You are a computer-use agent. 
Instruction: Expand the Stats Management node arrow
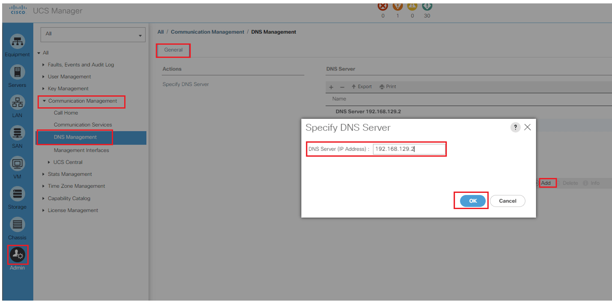pos(44,174)
